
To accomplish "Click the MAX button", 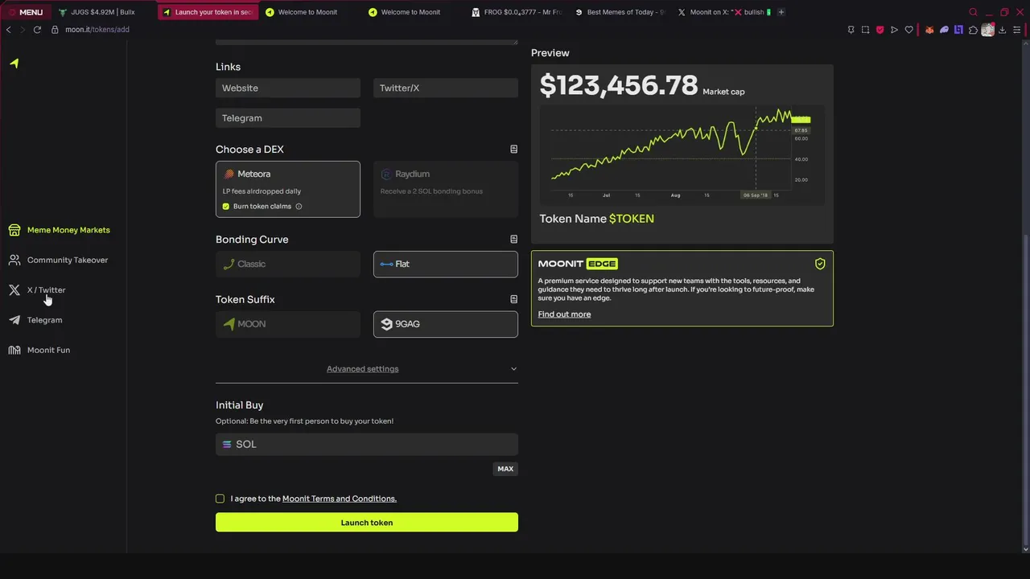I will (x=505, y=469).
